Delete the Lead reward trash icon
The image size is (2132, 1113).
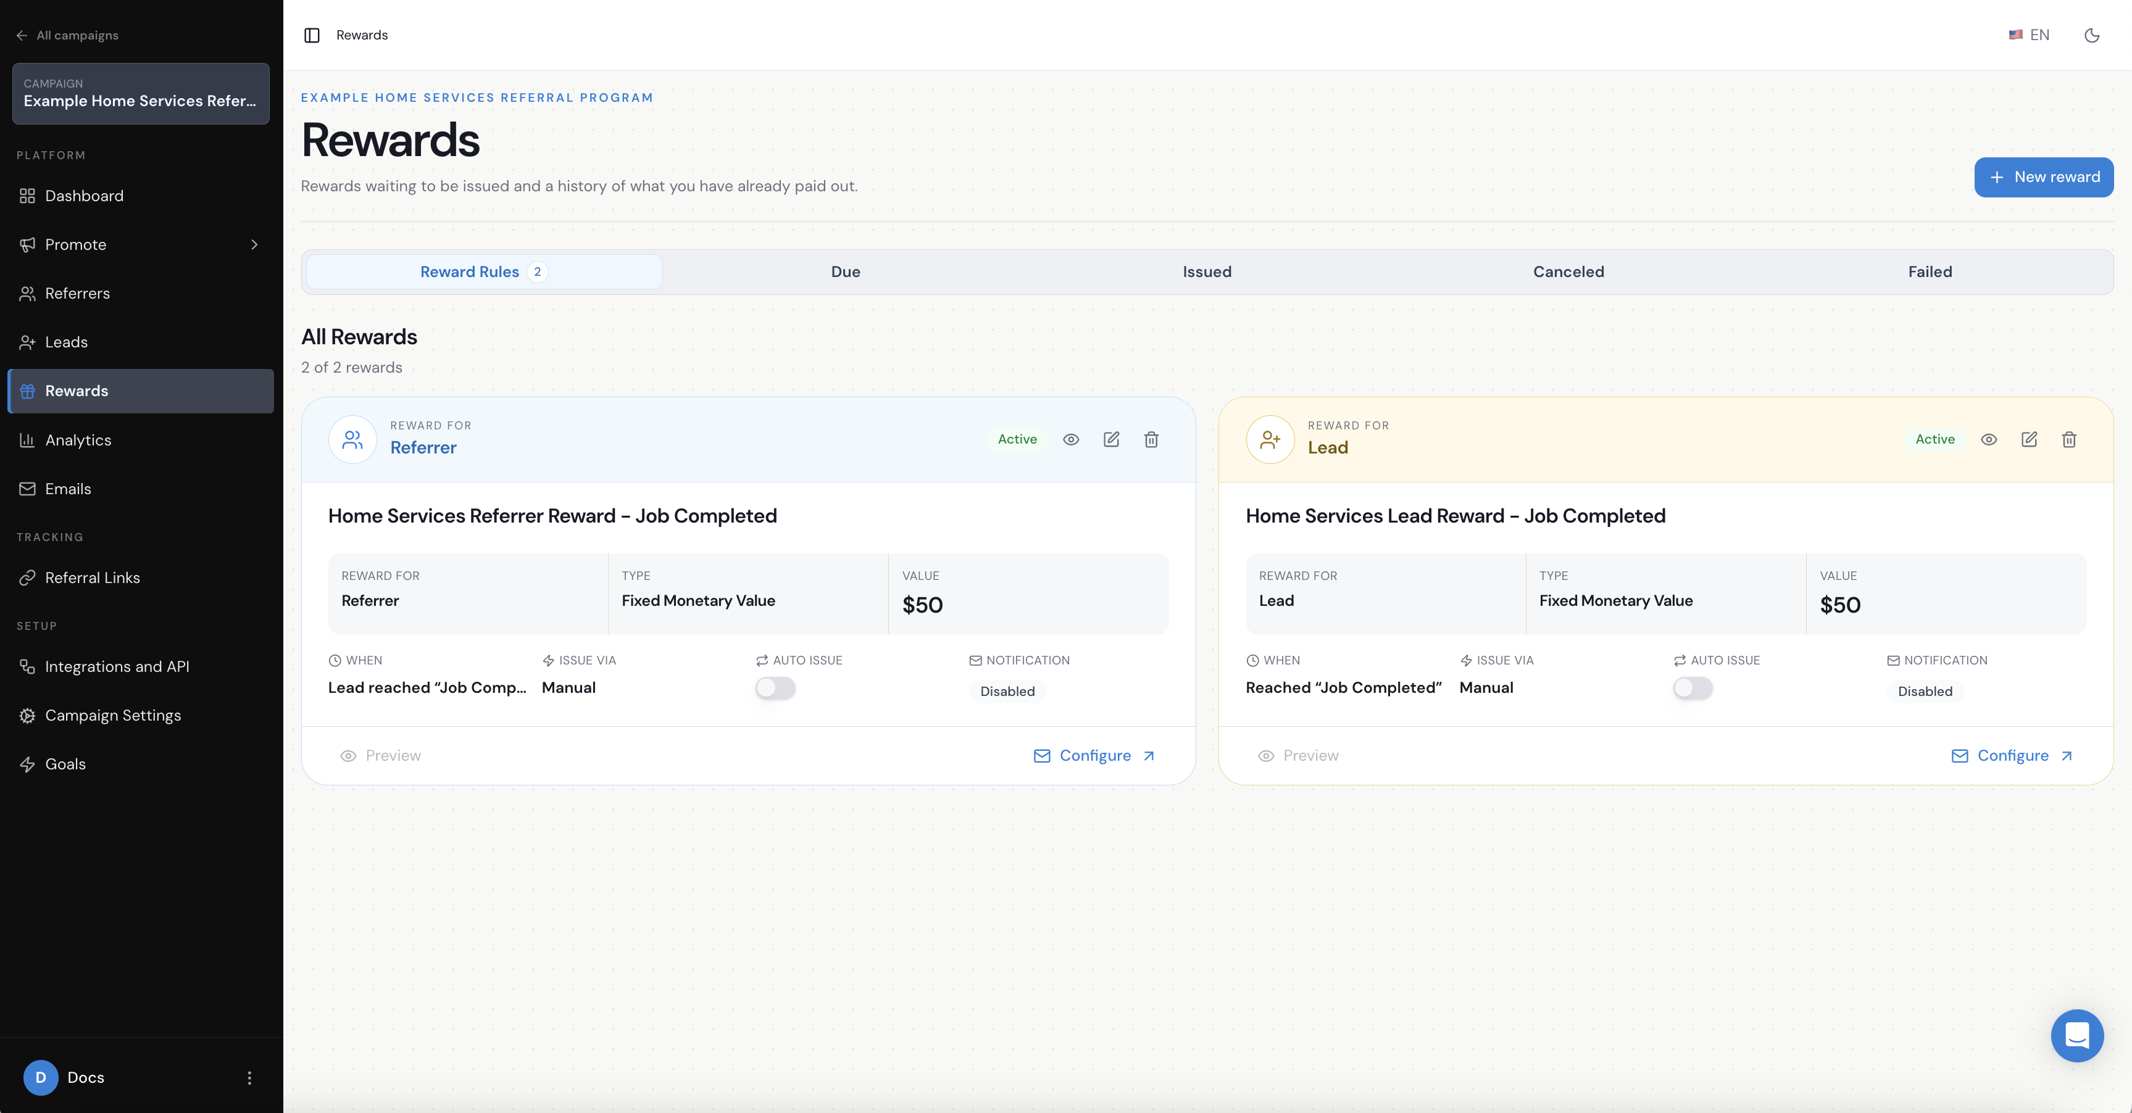click(2069, 439)
